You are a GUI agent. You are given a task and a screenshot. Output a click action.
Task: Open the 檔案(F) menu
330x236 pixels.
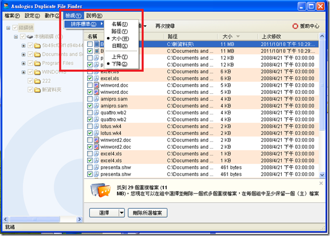click(12, 15)
